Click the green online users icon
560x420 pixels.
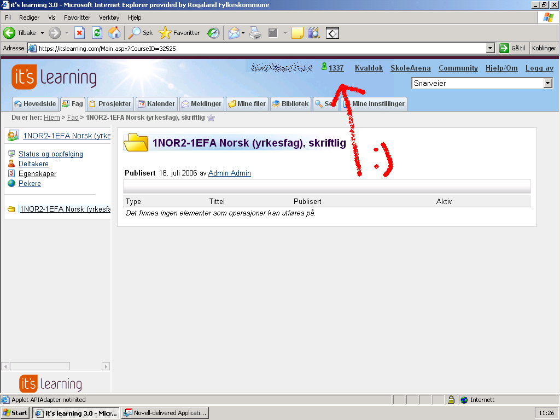click(x=324, y=66)
